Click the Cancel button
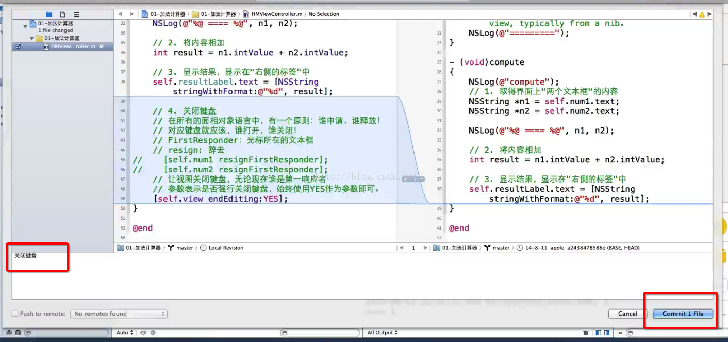 (x=627, y=314)
